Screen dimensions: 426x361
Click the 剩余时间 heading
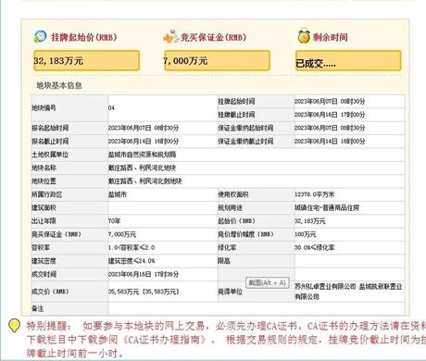tap(331, 37)
